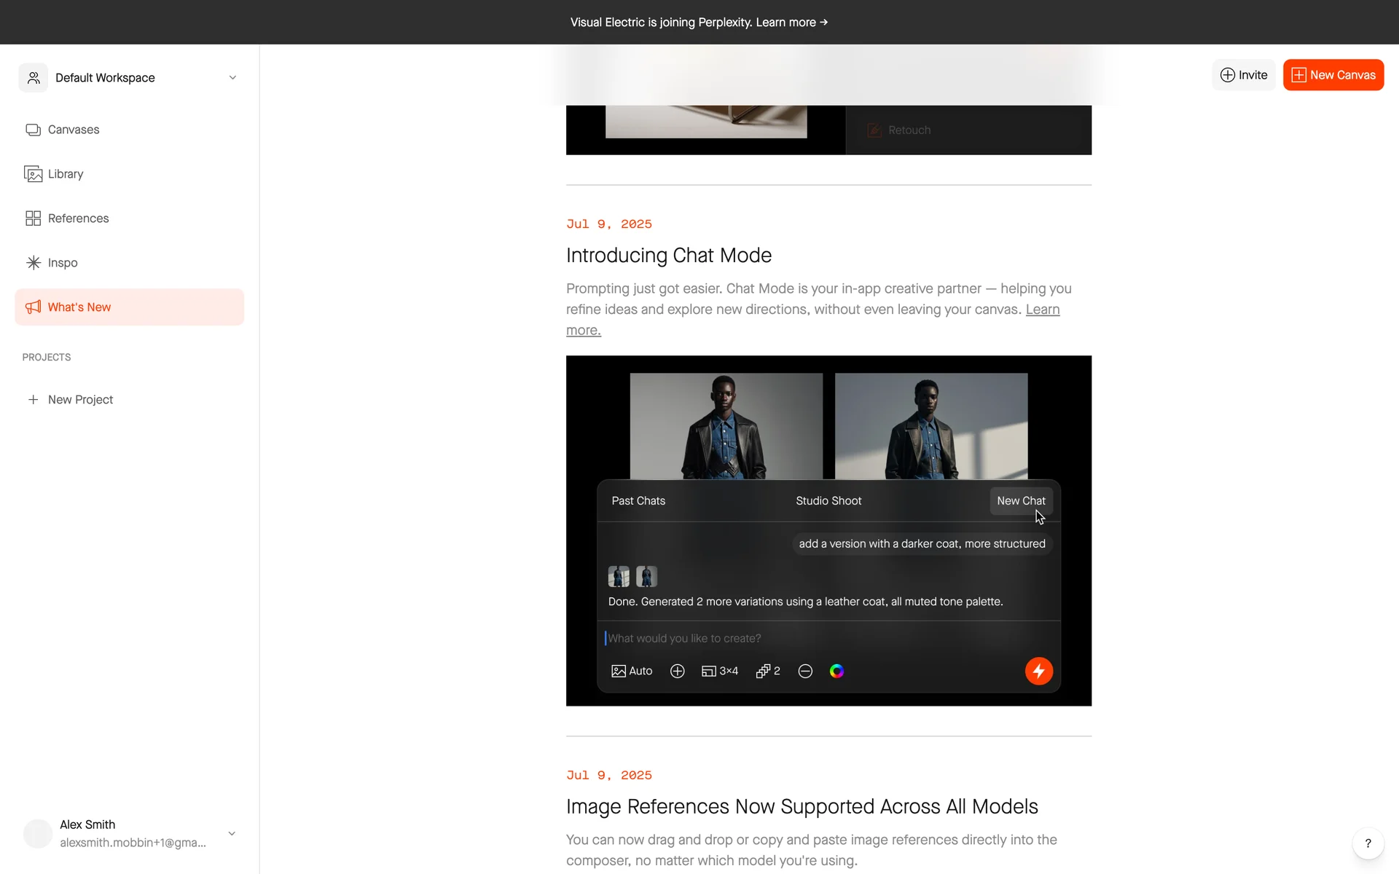Open the Canvases section in sidebar

tap(73, 130)
